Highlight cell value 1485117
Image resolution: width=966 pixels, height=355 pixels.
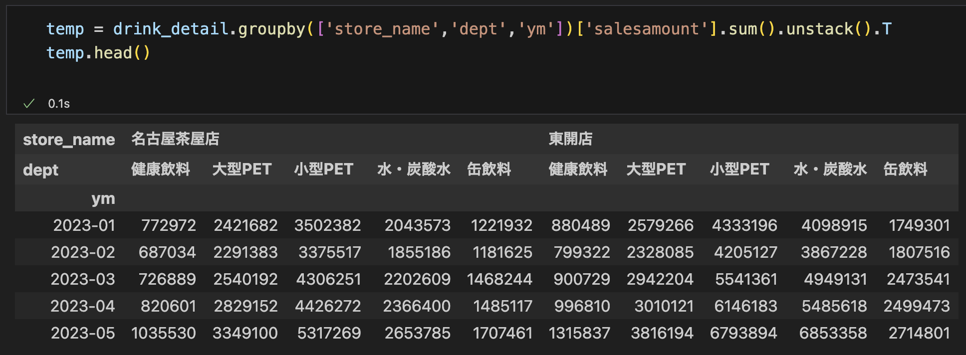point(503,306)
